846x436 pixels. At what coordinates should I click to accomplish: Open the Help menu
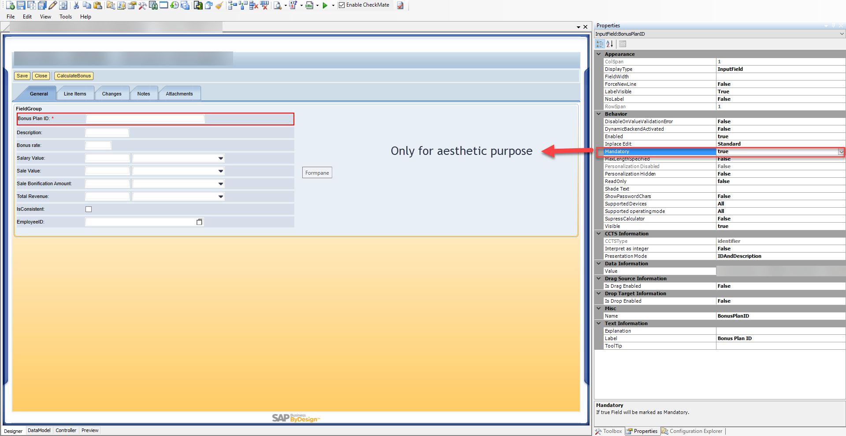[x=85, y=17]
